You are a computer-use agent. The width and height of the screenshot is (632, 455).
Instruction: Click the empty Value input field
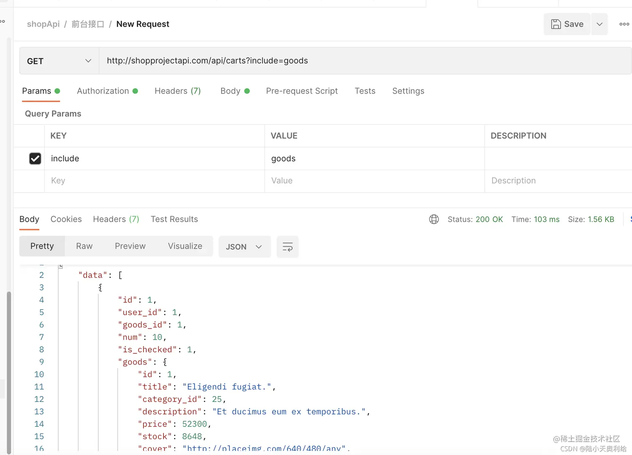coord(374,181)
